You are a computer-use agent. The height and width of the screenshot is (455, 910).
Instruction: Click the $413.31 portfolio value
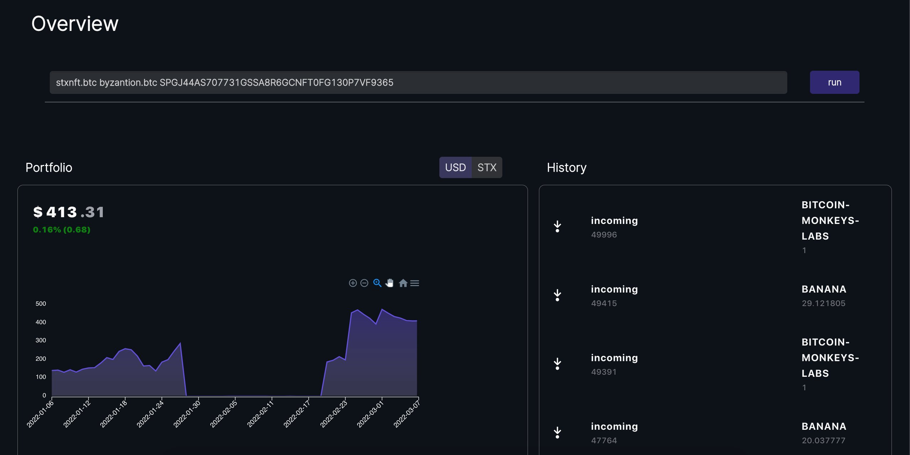[69, 212]
